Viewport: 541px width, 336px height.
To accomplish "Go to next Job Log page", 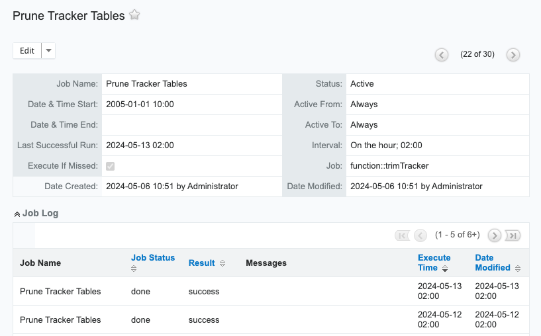I will tap(495, 235).
